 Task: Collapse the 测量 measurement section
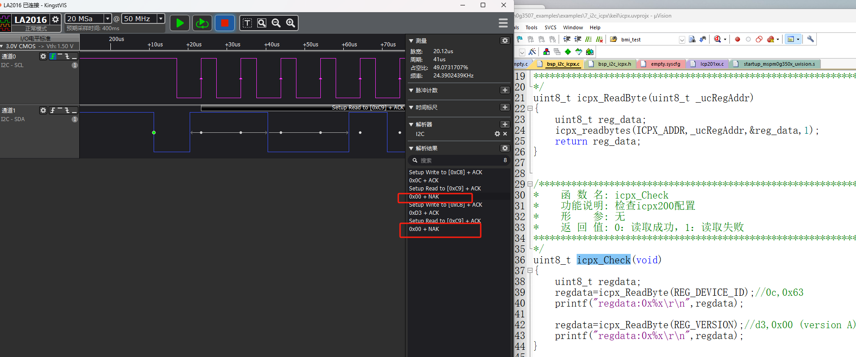pyautogui.click(x=411, y=41)
